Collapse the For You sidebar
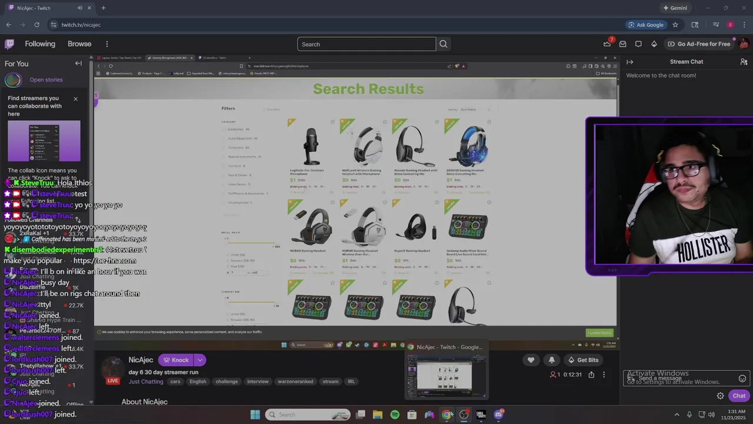The image size is (753, 424). (x=78, y=63)
